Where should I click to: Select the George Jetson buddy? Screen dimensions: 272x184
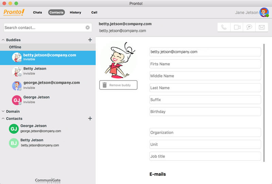[48, 100]
